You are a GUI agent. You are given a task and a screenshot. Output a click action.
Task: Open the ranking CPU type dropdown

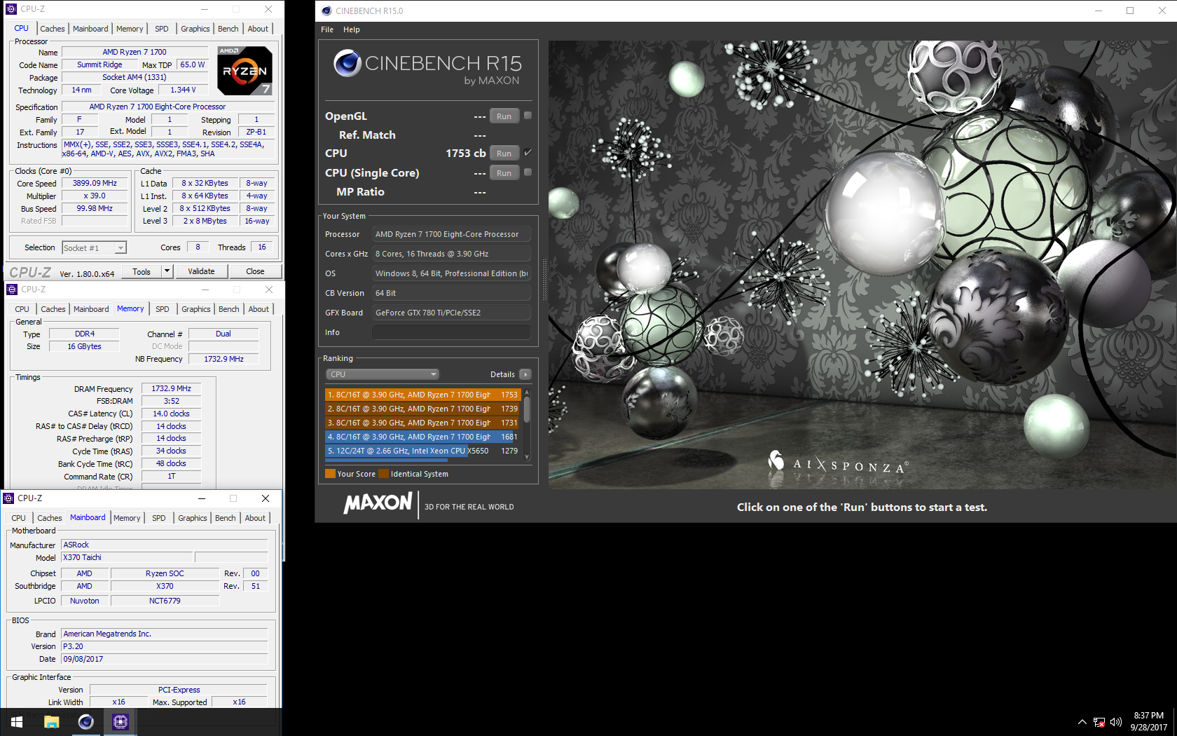click(383, 374)
